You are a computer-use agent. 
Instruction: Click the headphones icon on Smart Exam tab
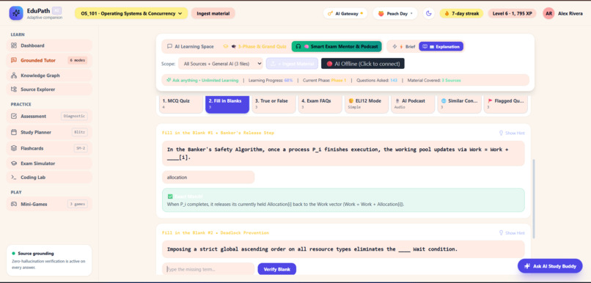[298, 47]
